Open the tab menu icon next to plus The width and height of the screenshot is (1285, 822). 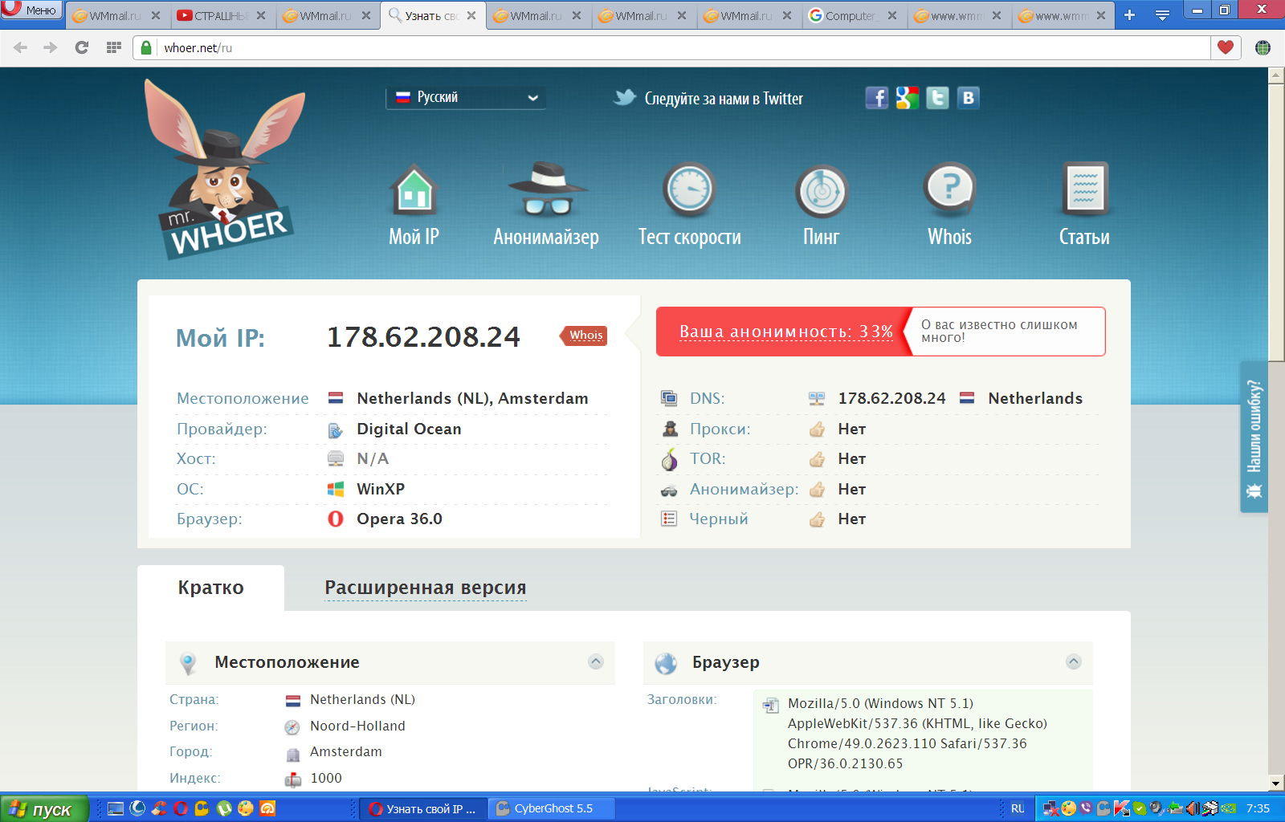[1162, 15]
